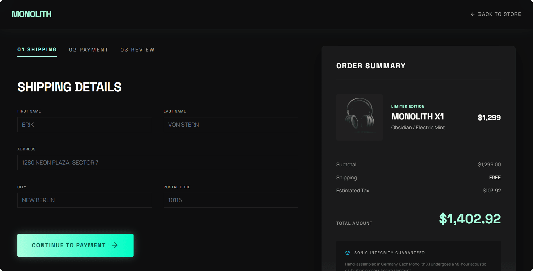
Task: Click the Address field with Neon Plaza
Action: [x=158, y=163]
